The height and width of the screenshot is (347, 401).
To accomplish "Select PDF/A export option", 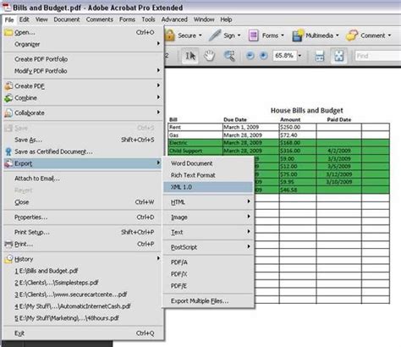I will 208,262.
